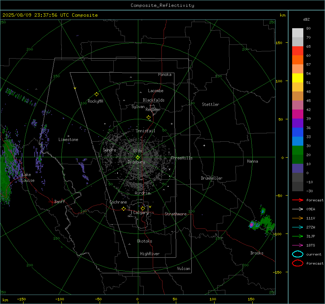Click the Brooks city label
The height and width of the screenshot is (304, 325).
(x=257, y=253)
